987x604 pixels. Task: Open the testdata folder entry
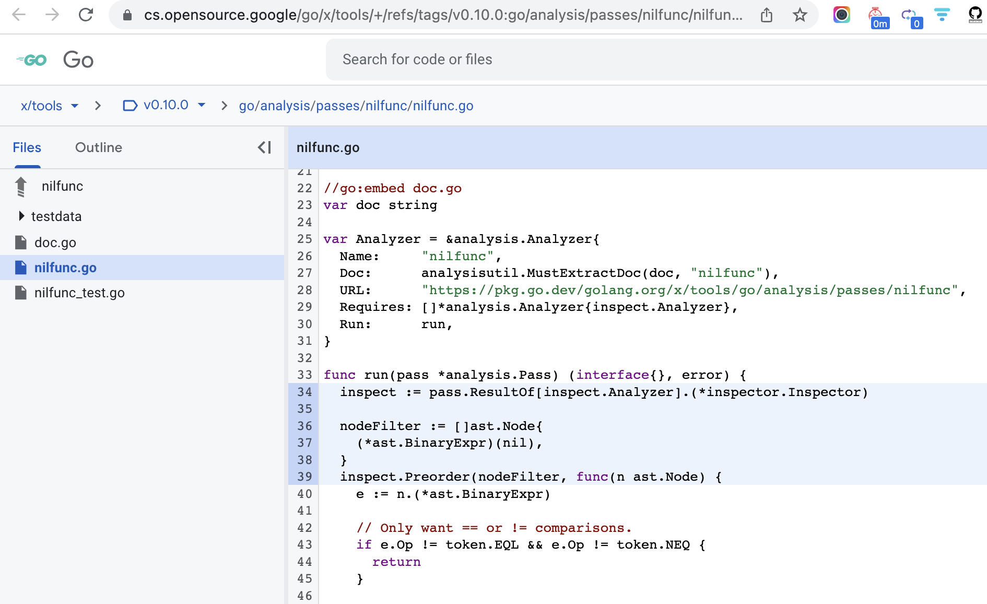56,216
